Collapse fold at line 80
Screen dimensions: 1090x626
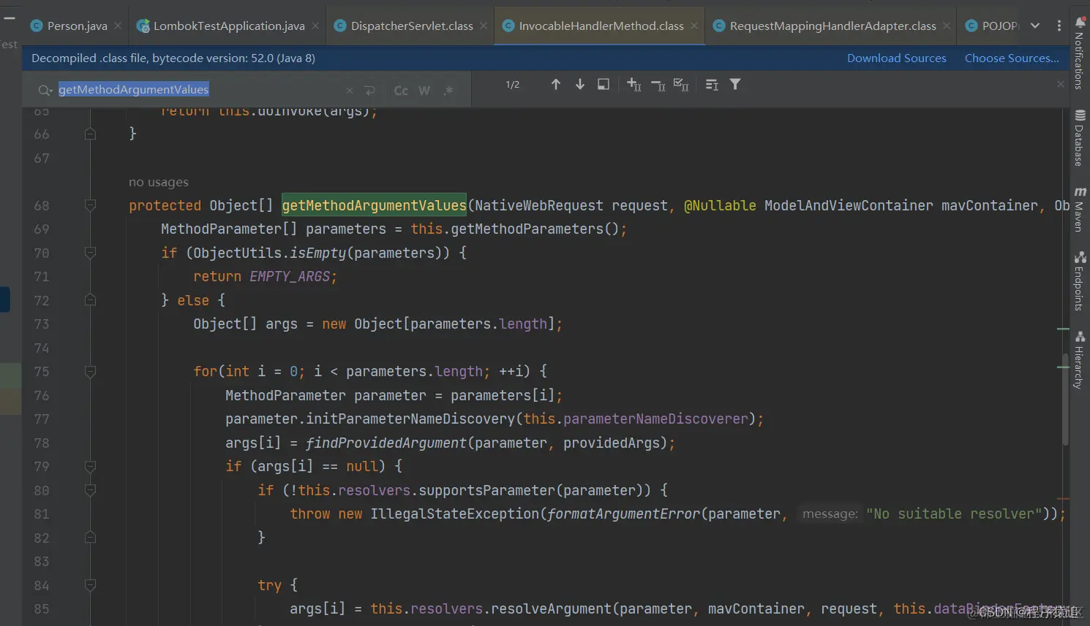[x=90, y=490]
